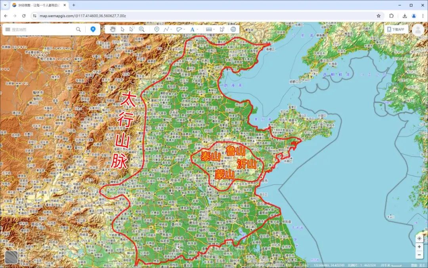Expand the text tool dropdown arrow
This screenshot has height=268, width=428.
point(197,29)
